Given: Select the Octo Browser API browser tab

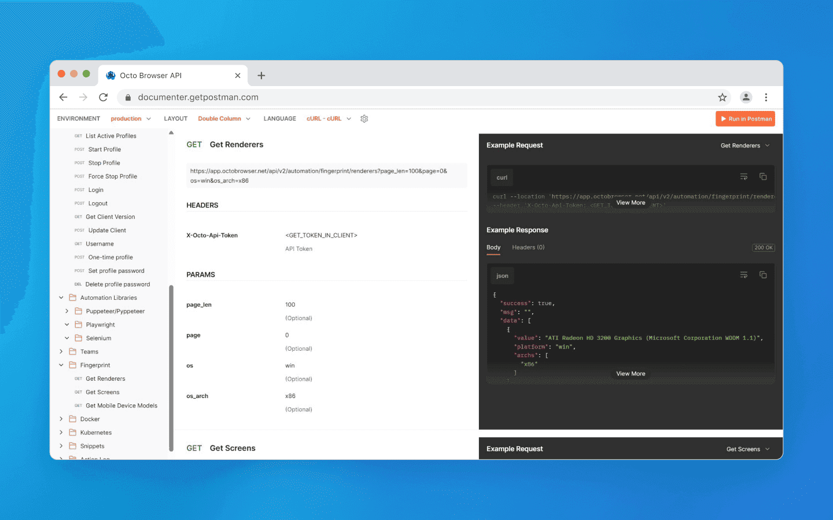Looking at the screenshot, I should coord(174,76).
